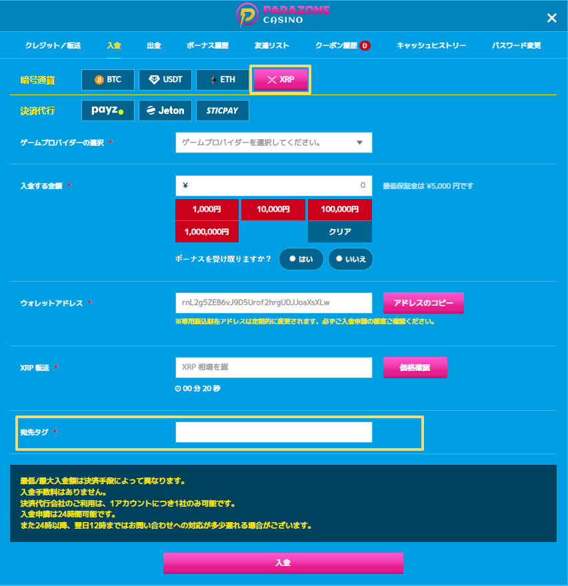This screenshot has width=568, height=586.
Task: Select BTC cryptocurrency payment
Action: 108,80
